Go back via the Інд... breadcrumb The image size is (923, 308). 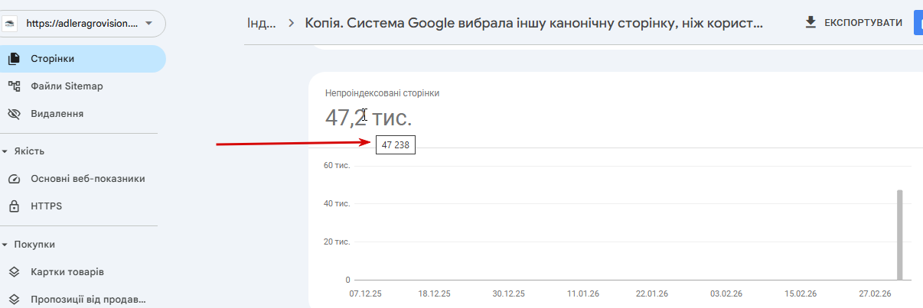(x=262, y=23)
